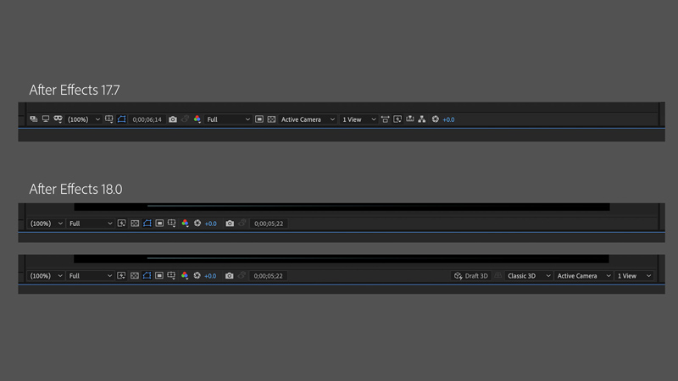Click the 3D glasses icon in 17.7 toolbar
The image size is (678, 381).
point(58,119)
